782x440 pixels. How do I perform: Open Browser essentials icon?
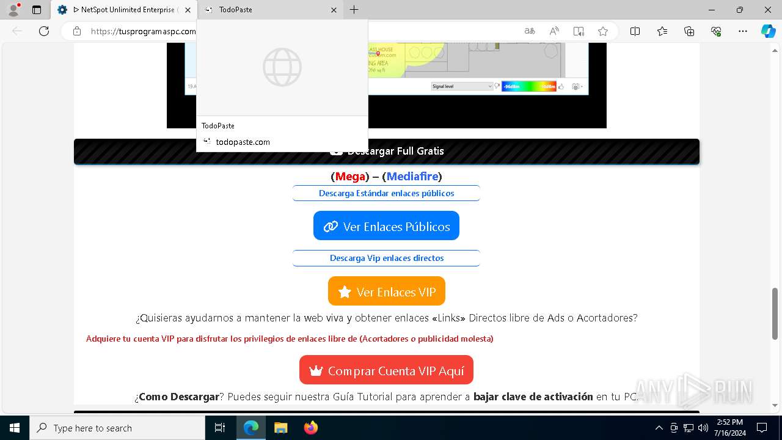pos(716,31)
